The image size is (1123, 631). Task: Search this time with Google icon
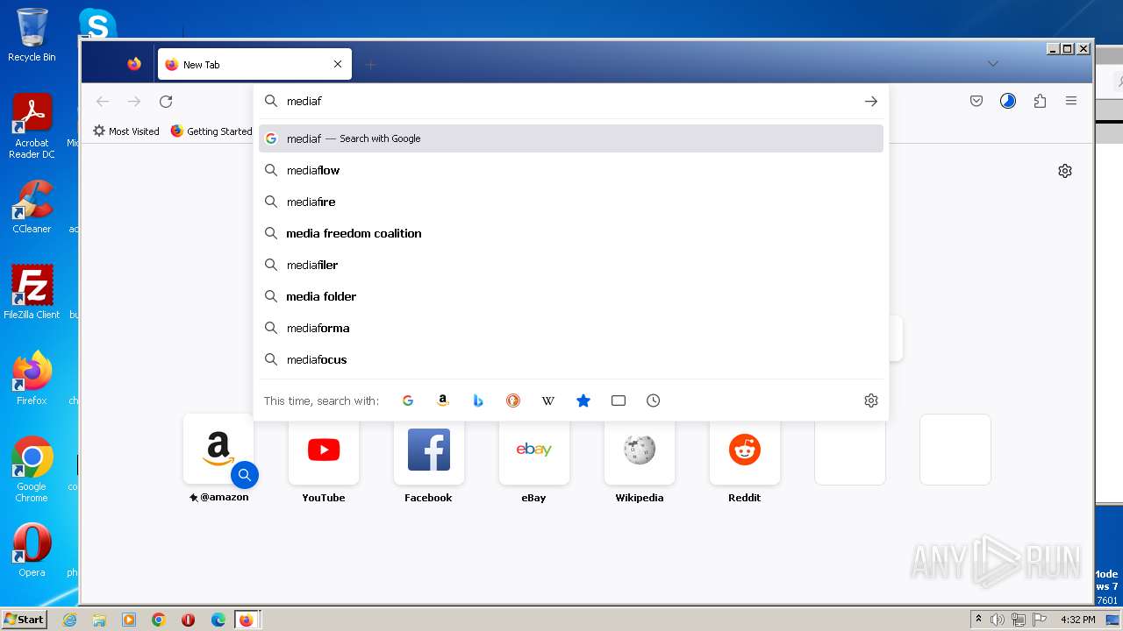(x=408, y=401)
